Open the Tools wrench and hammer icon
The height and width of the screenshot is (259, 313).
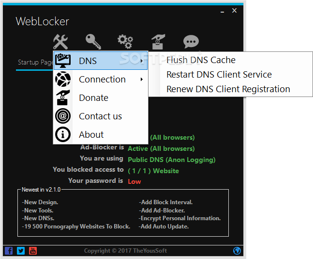pyautogui.click(x=60, y=42)
